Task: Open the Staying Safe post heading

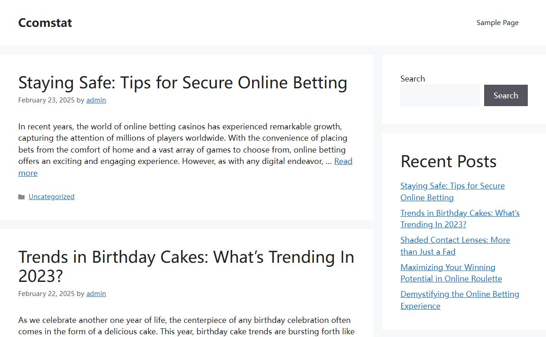Action: (x=182, y=82)
